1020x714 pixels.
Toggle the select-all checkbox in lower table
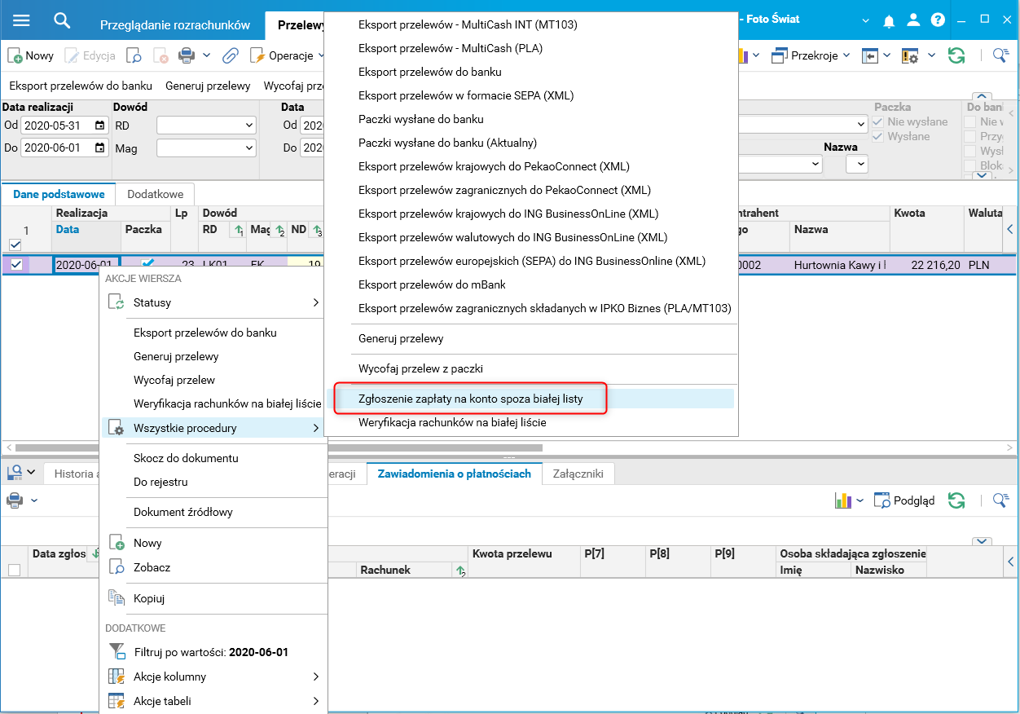14,570
